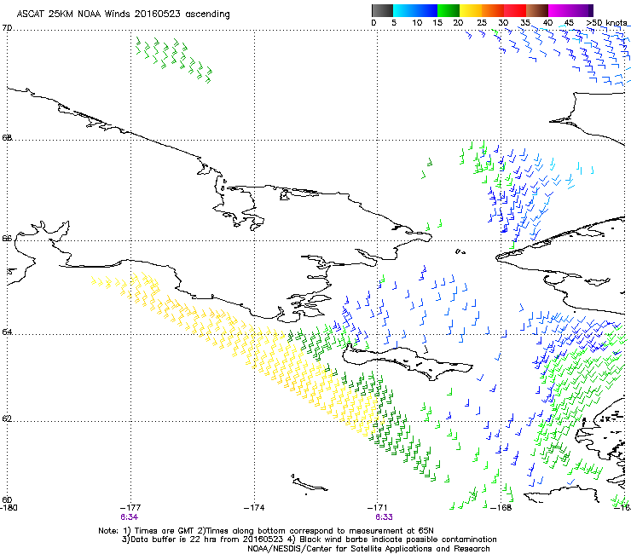Click the '20' label under the color bar

[458, 22]
